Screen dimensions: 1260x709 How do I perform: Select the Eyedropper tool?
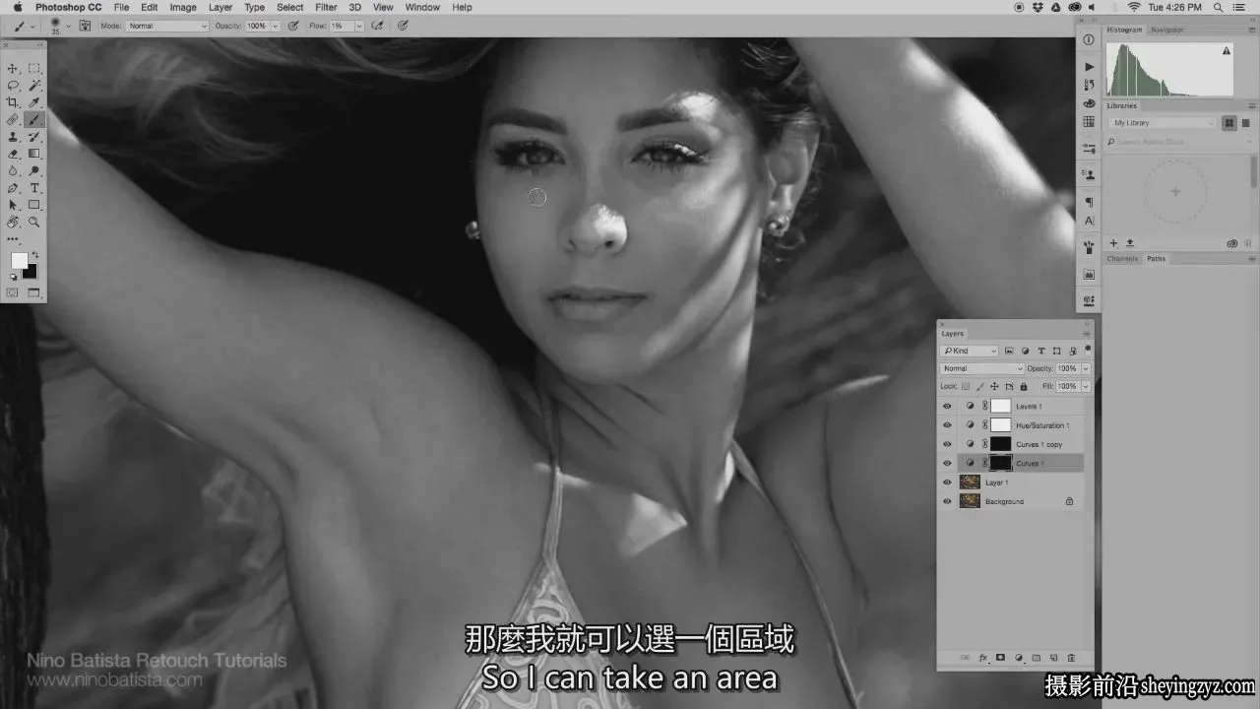(34, 102)
